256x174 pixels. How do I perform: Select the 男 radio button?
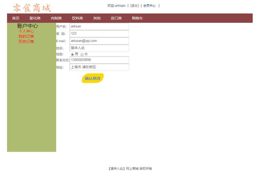(72, 55)
